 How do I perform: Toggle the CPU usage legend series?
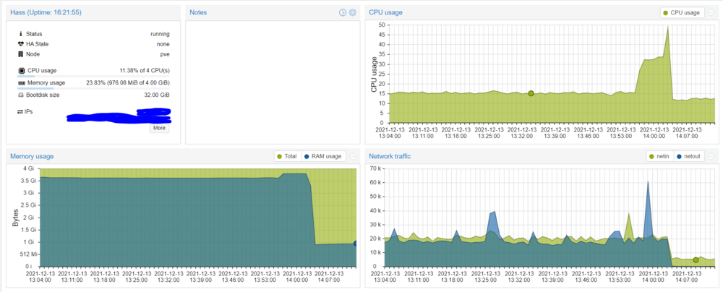pyautogui.click(x=682, y=12)
